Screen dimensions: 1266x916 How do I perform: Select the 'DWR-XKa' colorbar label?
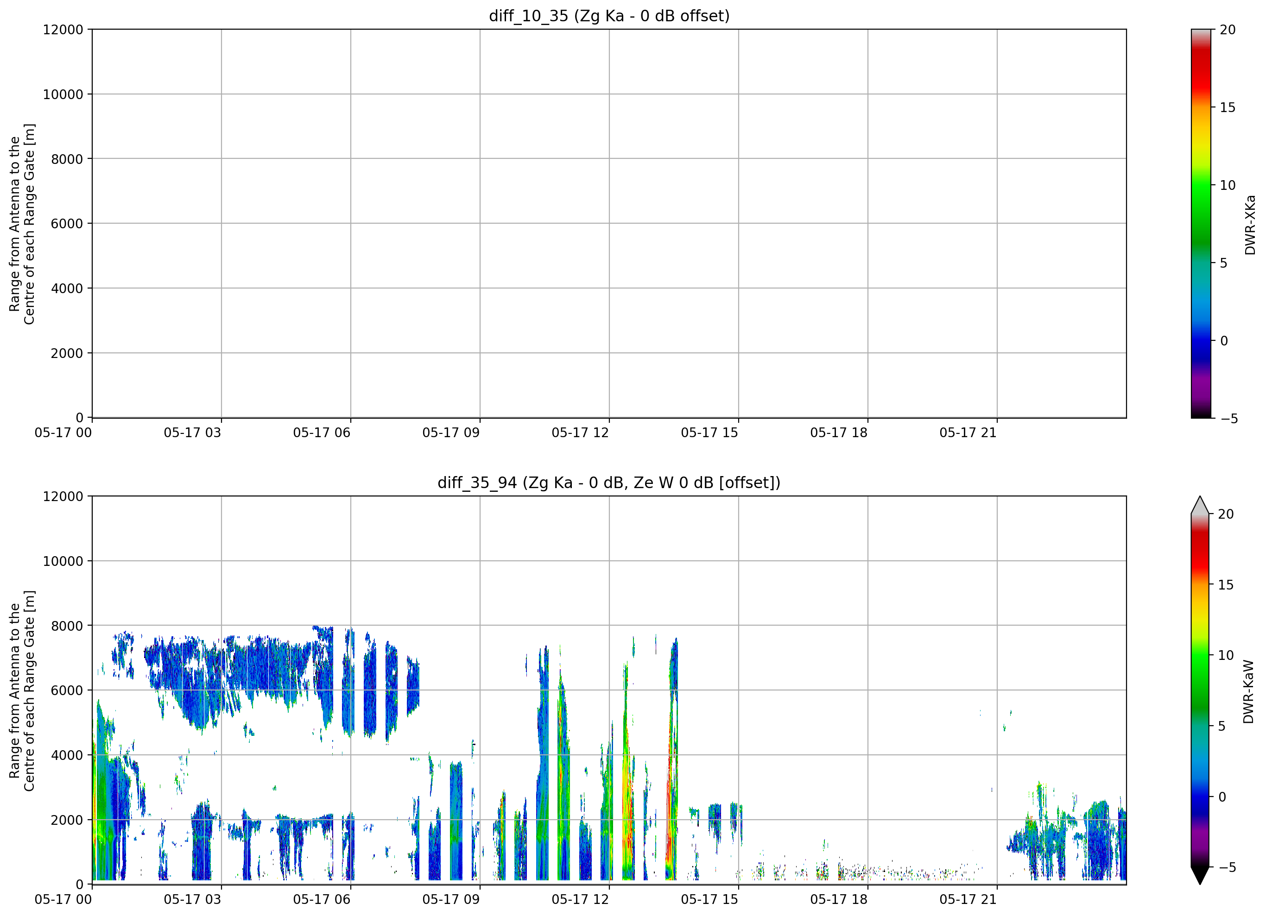pos(1250,224)
